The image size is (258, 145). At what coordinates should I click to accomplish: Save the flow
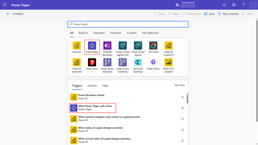coord(209,14)
